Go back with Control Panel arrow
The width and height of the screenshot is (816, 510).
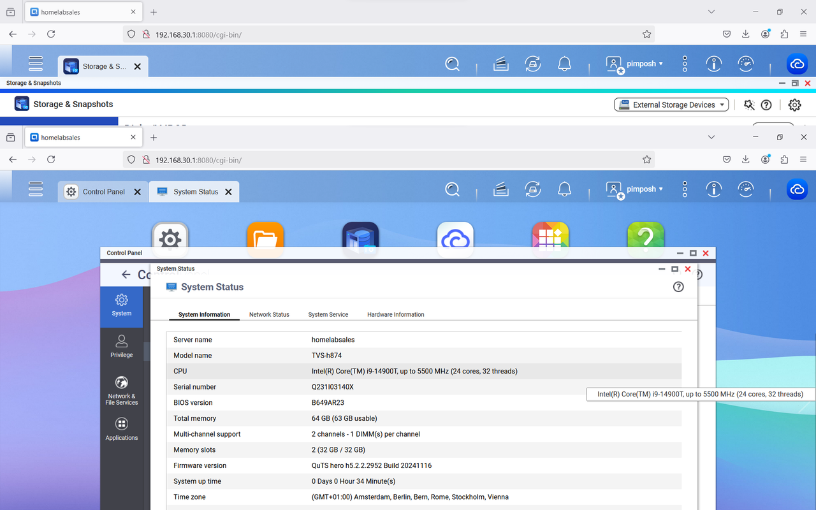click(126, 275)
